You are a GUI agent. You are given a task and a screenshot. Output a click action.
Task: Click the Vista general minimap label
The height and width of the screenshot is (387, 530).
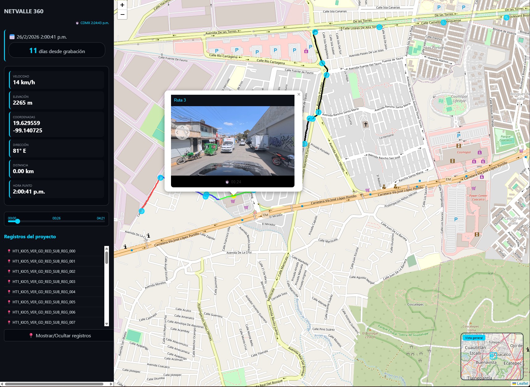coord(474,338)
